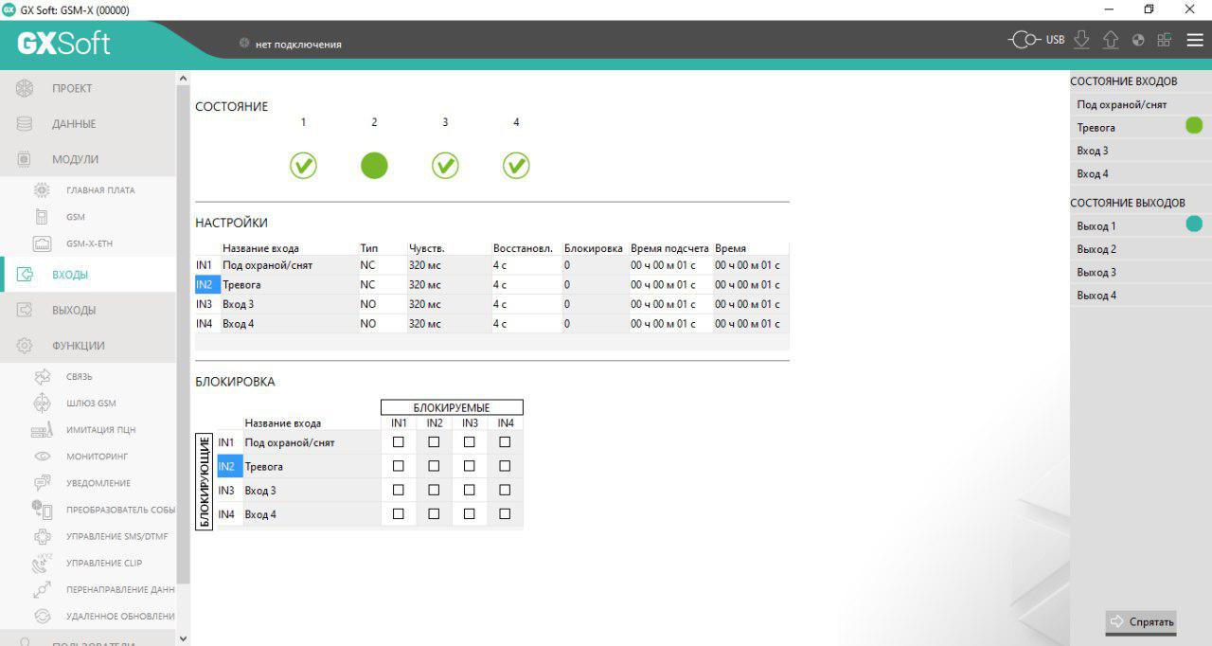
Task: Check IN3 box in the Вход 4 blocking row
Action: coord(469,513)
